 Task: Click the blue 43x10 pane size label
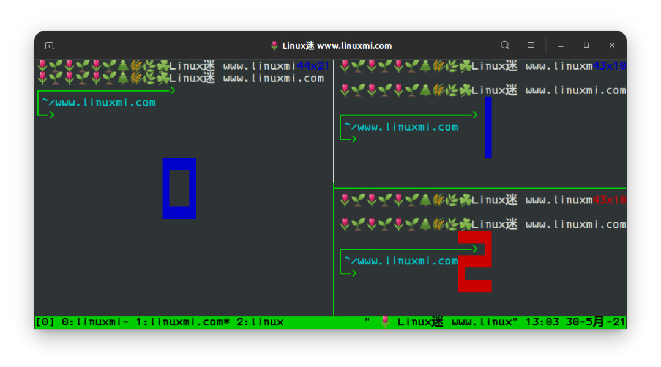[x=609, y=66]
